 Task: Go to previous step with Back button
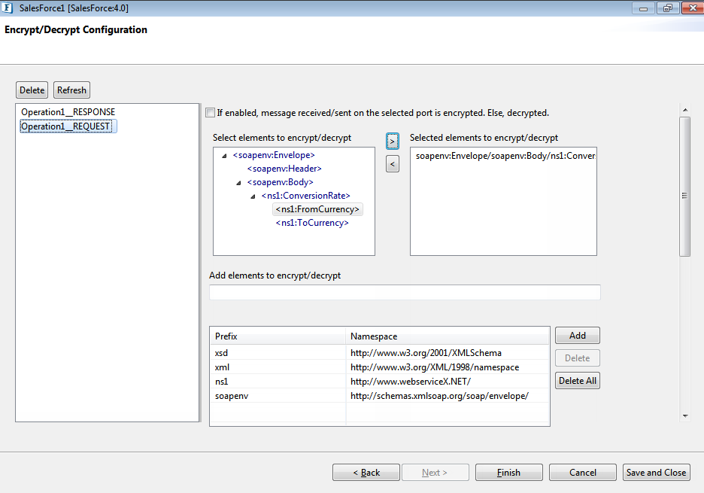366,473
